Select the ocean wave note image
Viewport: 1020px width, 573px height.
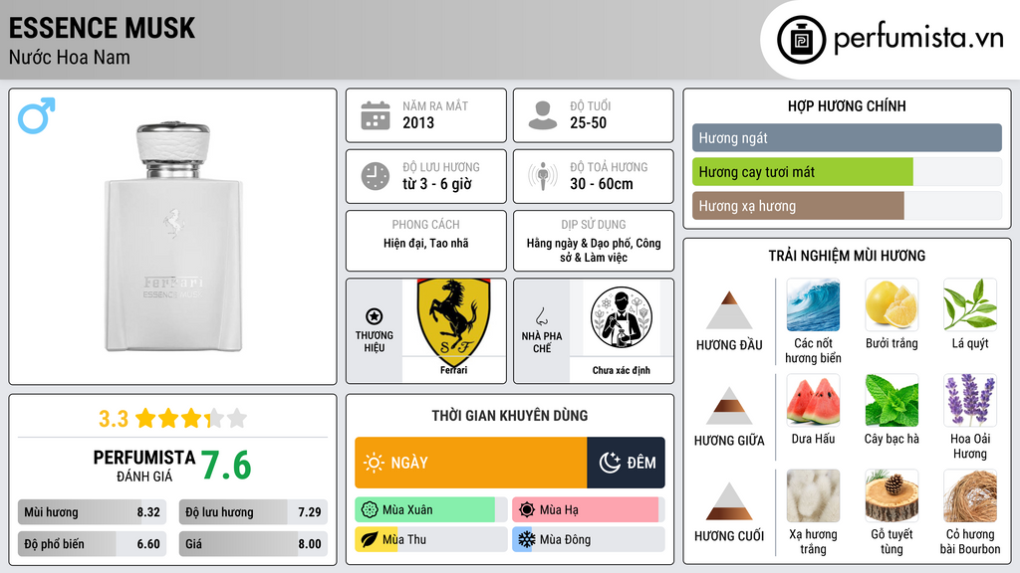813,304
